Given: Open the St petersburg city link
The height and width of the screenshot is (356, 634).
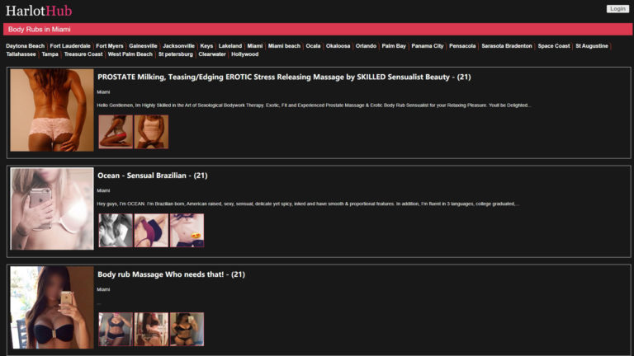Looking at the screenshot, I should point(176,54).
